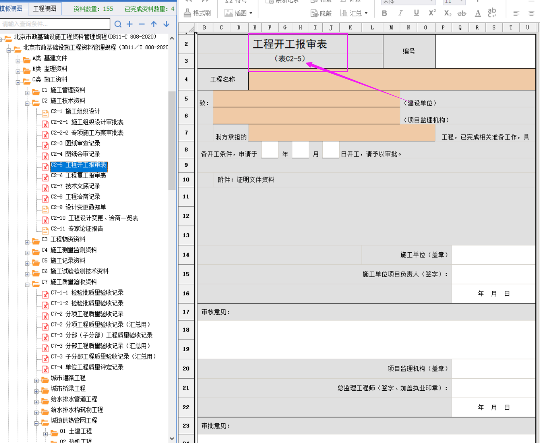
Task: Apply subscript formatting
Action: (x=447, y=13)
